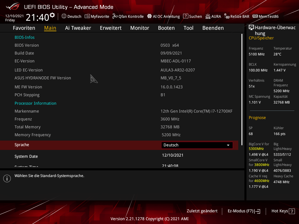Expand the Processor Information section
The height and width of the screenshot is (224, 299).
click(35, 103)
